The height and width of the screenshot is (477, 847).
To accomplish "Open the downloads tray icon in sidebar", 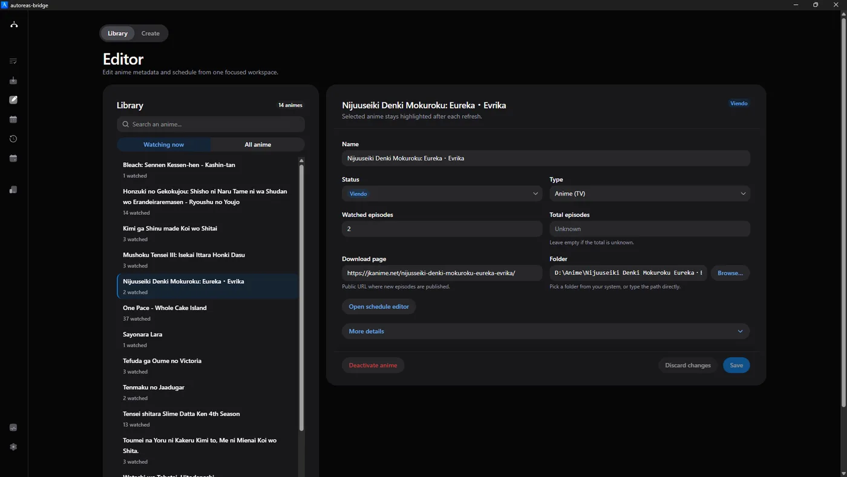I will coord(13,81).
